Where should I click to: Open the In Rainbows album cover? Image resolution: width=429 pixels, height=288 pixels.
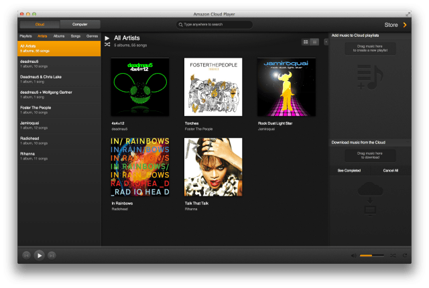point(140,167)
